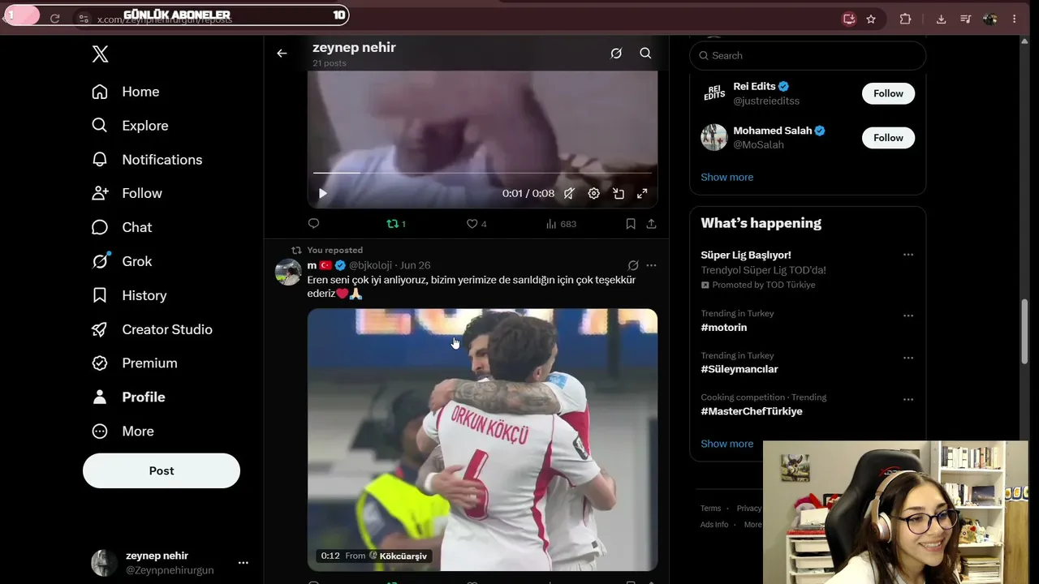Open the top video's settings gear
The width and height of the screenshot is (1039, 584).
click(594, 194)
